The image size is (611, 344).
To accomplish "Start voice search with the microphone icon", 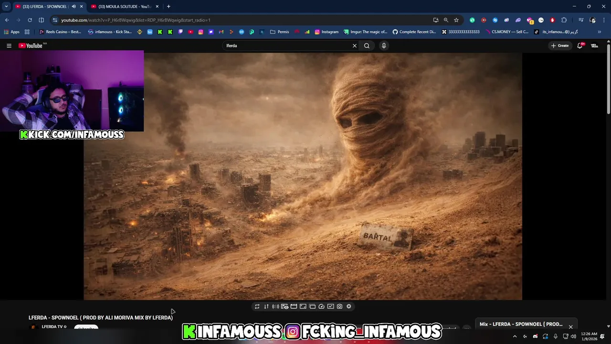I will point(384,46).
